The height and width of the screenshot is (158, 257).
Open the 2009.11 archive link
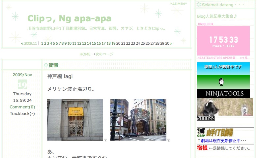(31, 43)
